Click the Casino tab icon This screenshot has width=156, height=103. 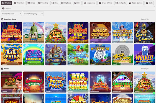[x=3, y=3]
